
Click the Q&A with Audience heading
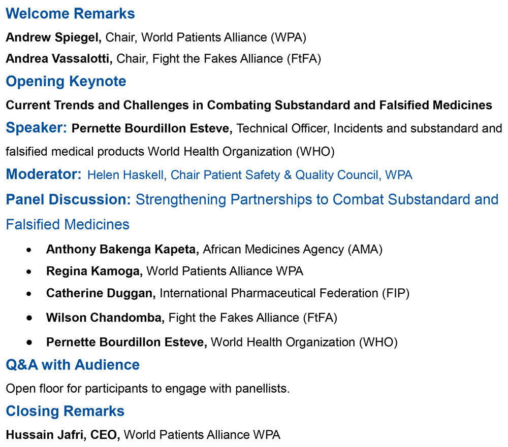pos(73,365)
